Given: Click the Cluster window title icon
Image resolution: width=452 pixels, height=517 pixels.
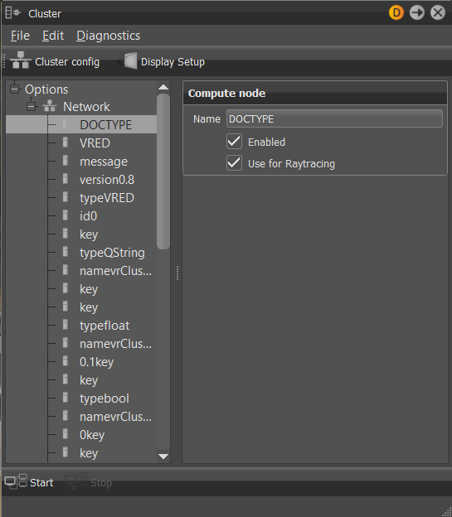Looking at the screenshot, I should (13, 13).
